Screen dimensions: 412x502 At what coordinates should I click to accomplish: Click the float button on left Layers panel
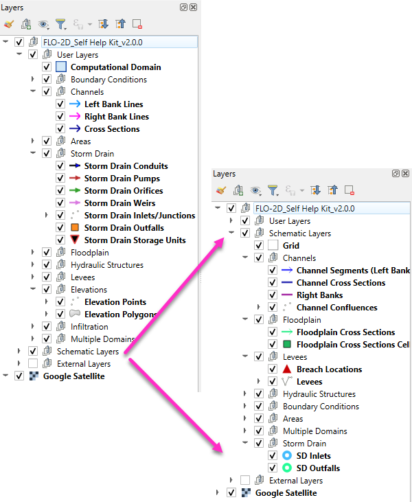click(183, 7)
